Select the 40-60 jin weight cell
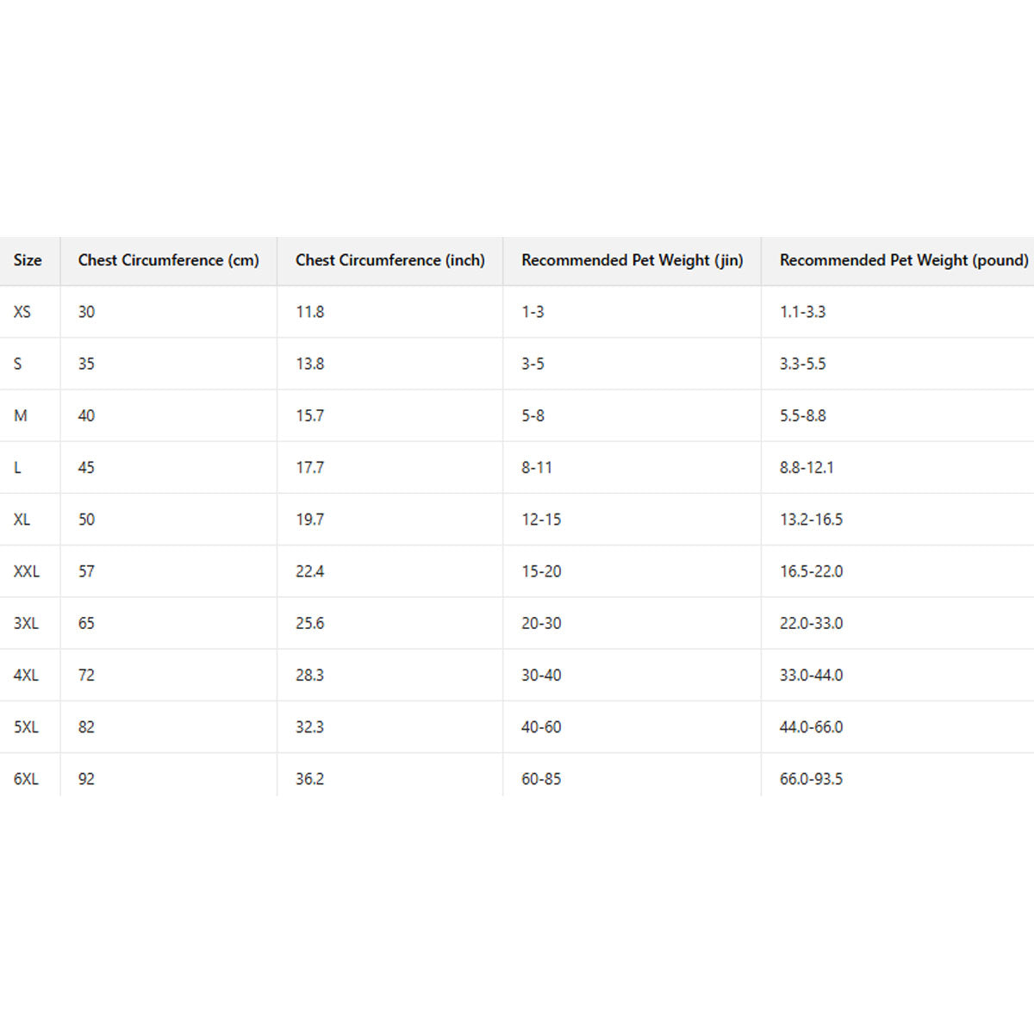The height and width of the screenshot is (1034, 1034). (x=541, y=727)
